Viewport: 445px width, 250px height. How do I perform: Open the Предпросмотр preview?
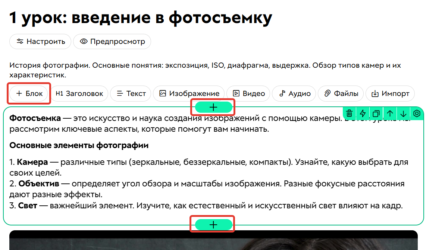point(112,42)
